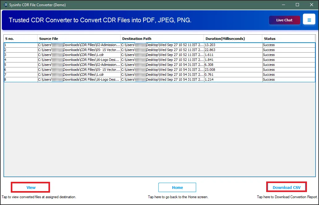This screenshot has width=319, height=205.
Task: Maximize the CDR File Converter window
Action: click(x=297, y=5)
